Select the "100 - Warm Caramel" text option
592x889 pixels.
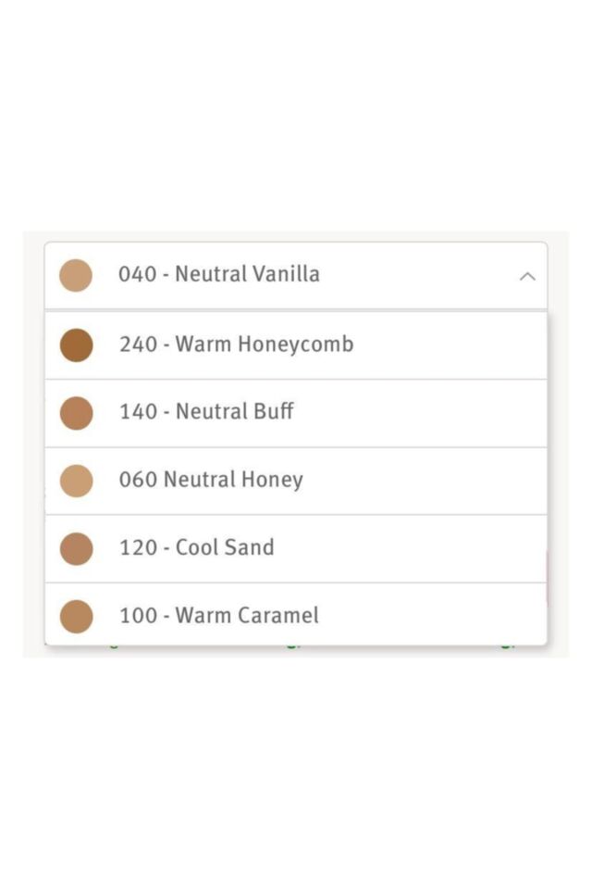click(219, 615)
